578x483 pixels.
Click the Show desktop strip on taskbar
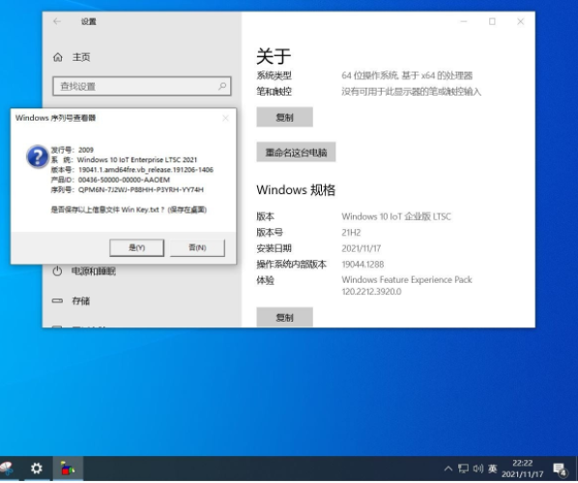point(576,469)
